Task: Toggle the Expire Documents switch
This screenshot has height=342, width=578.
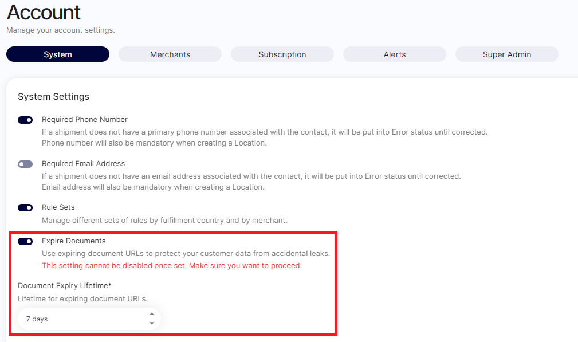Action: pos(25,241)
